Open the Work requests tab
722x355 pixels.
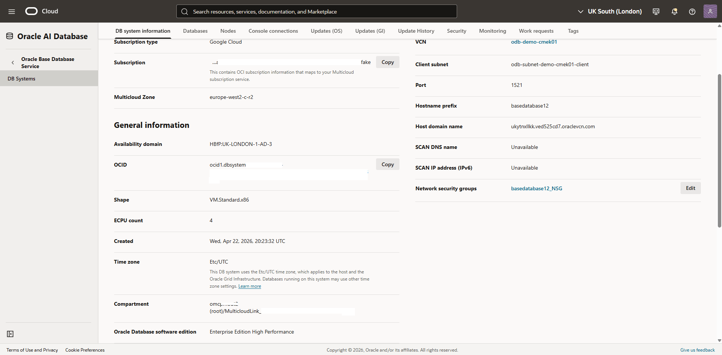point(536,31)
